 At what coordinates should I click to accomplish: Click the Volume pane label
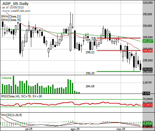pos(6,78)
